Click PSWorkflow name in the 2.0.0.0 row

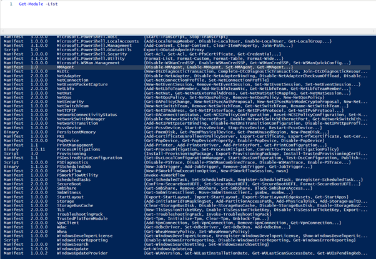[69, 171]
